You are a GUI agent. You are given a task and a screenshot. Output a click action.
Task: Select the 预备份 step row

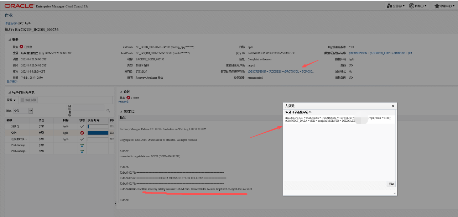pyautogui.click(x=59, y=126)
